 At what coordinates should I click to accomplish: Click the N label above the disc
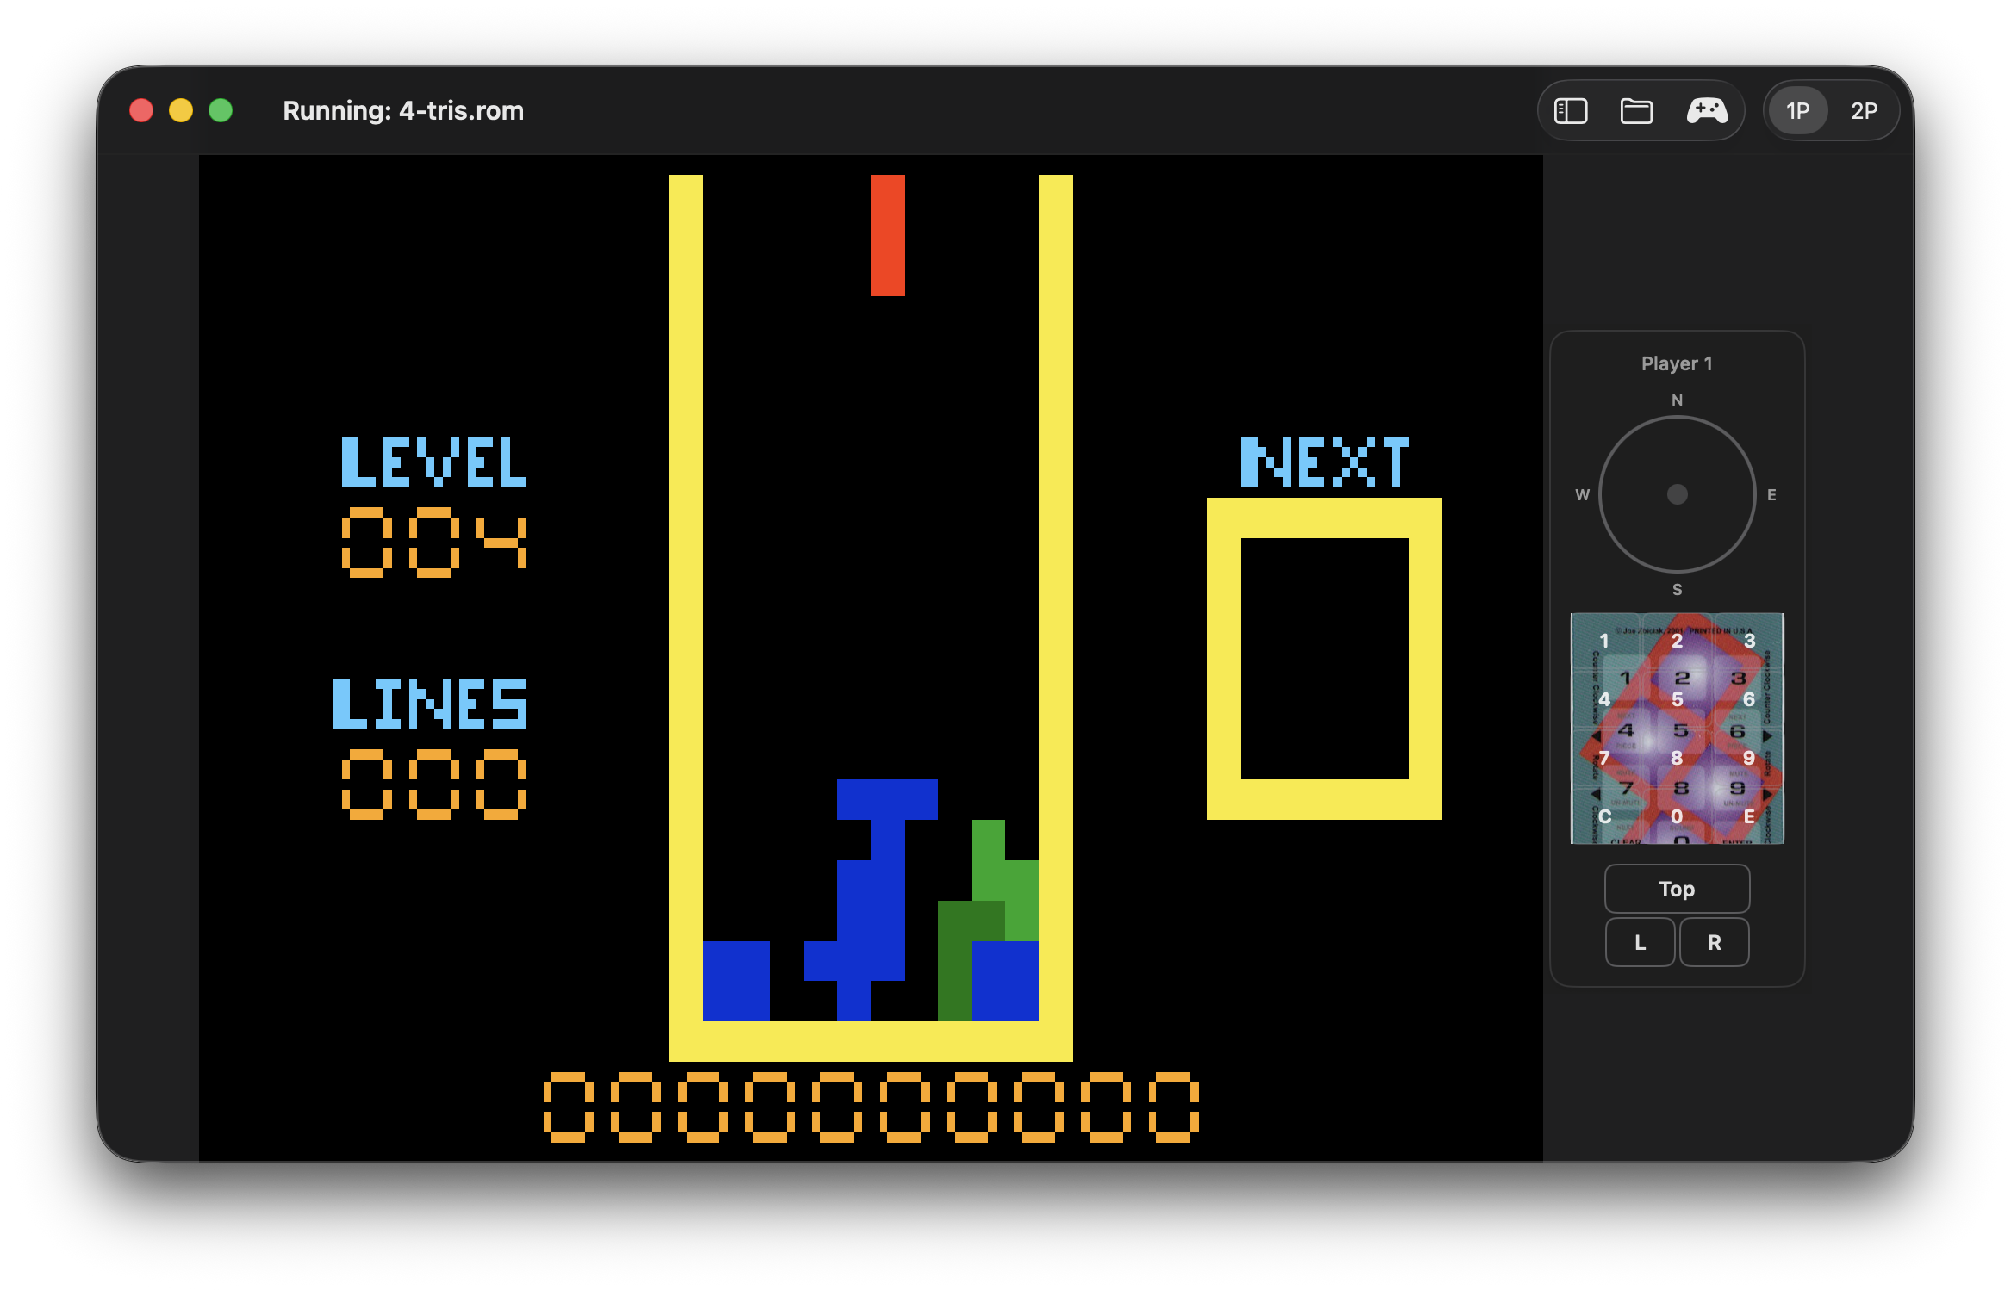tap(1677, 400)
